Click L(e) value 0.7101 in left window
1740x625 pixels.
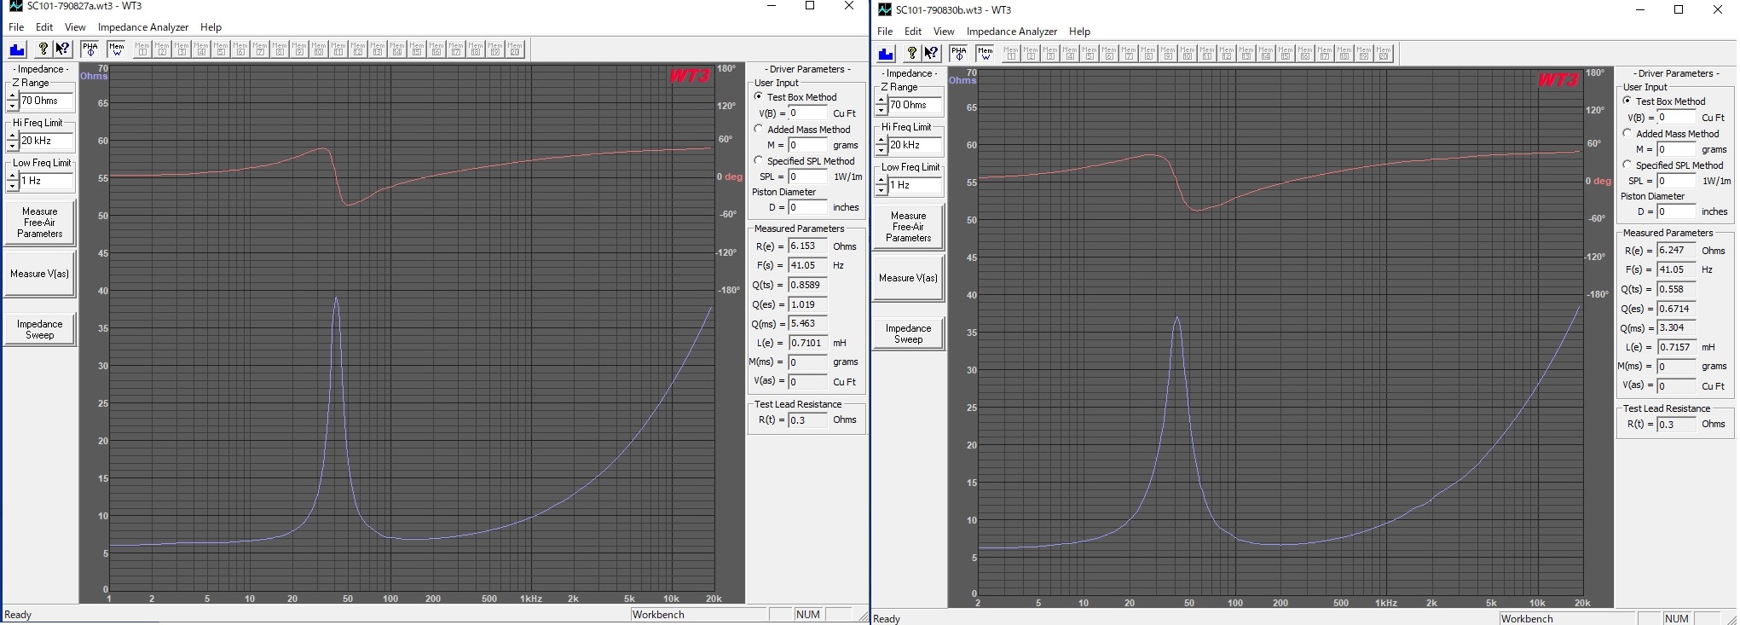click(807, 343)
